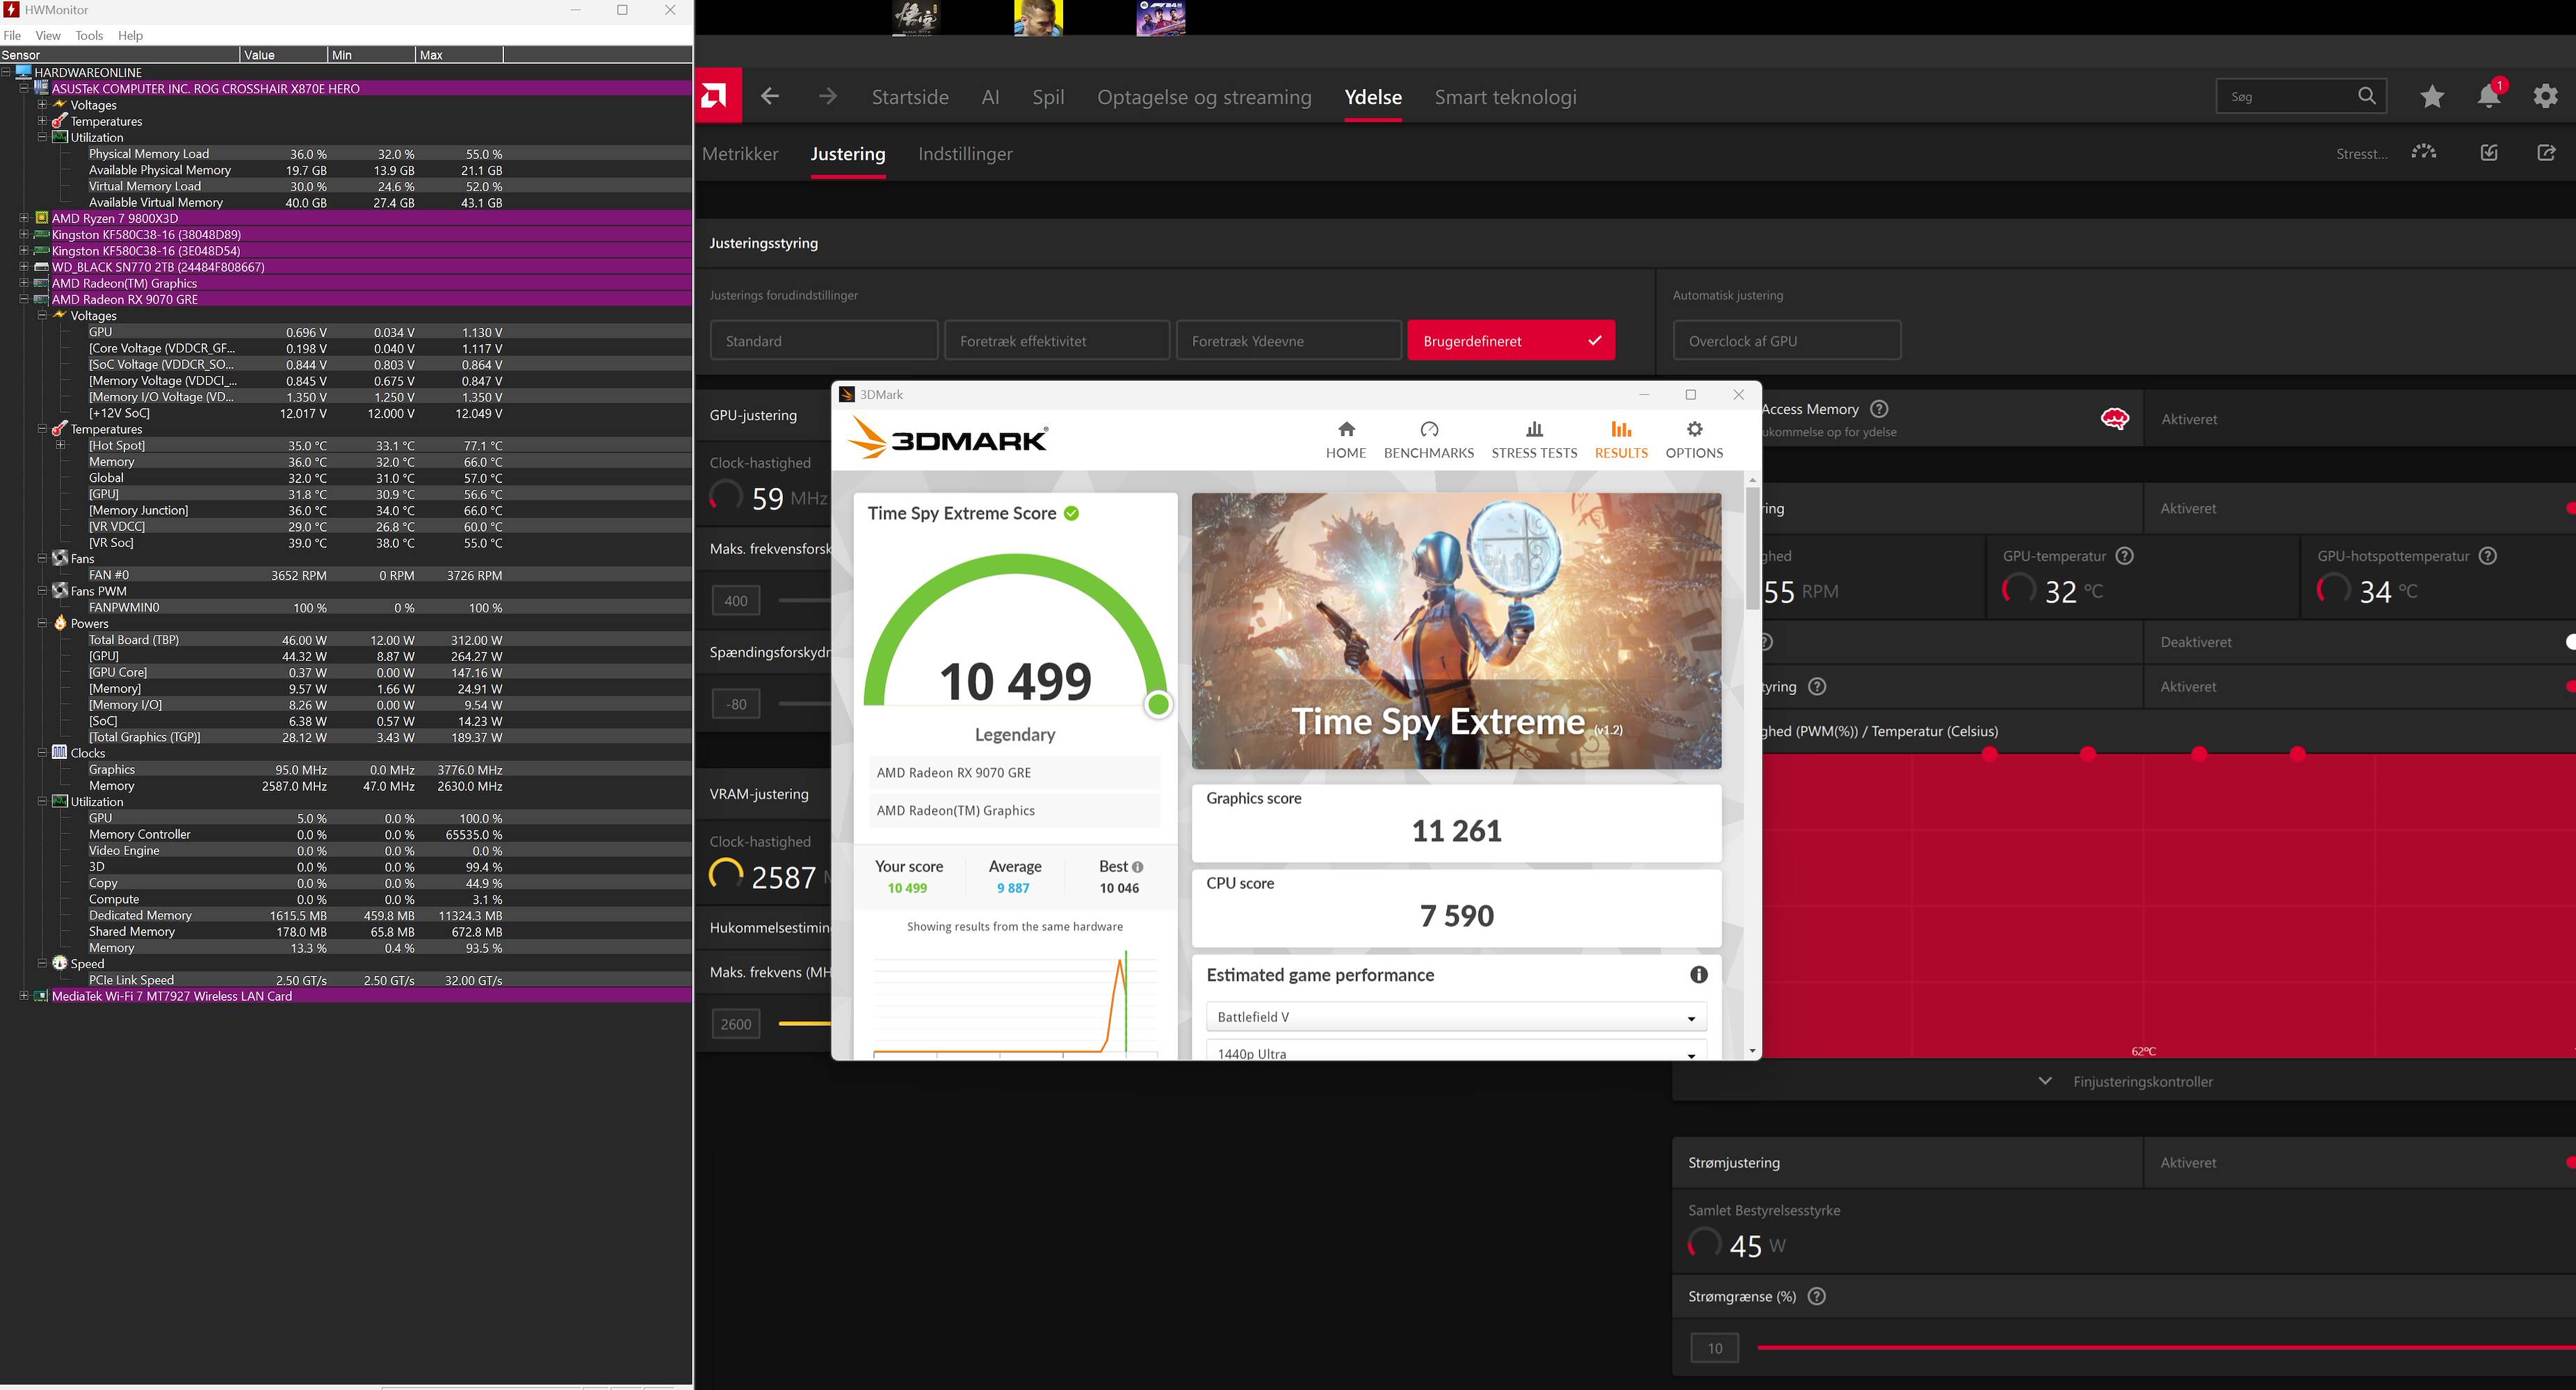The image size is (2576, 1390).
Task: Click the Overclock af GPU button
Action: 1787,341
